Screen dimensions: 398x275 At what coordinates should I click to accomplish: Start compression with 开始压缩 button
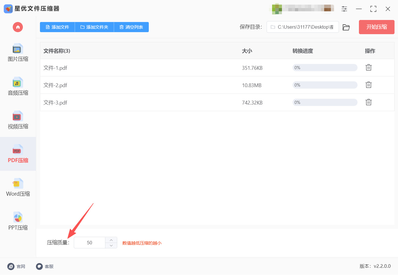coord(377,27)
